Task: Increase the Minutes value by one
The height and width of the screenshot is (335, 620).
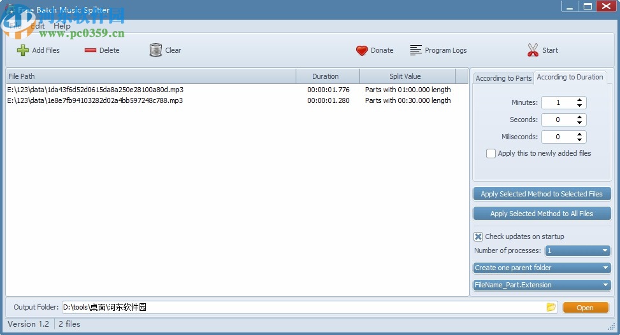Action: [x=579, y=100]
